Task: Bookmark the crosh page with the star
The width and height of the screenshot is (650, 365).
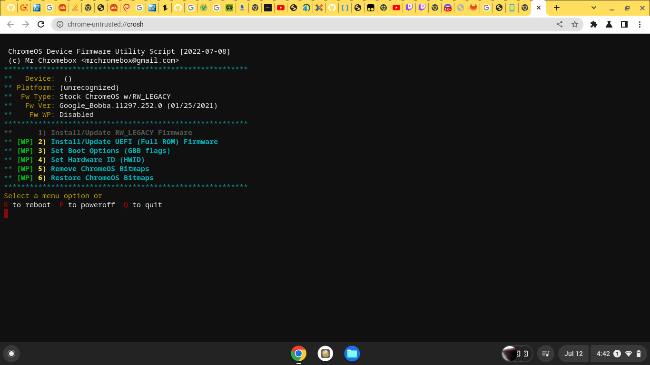Action: point(575,24)
